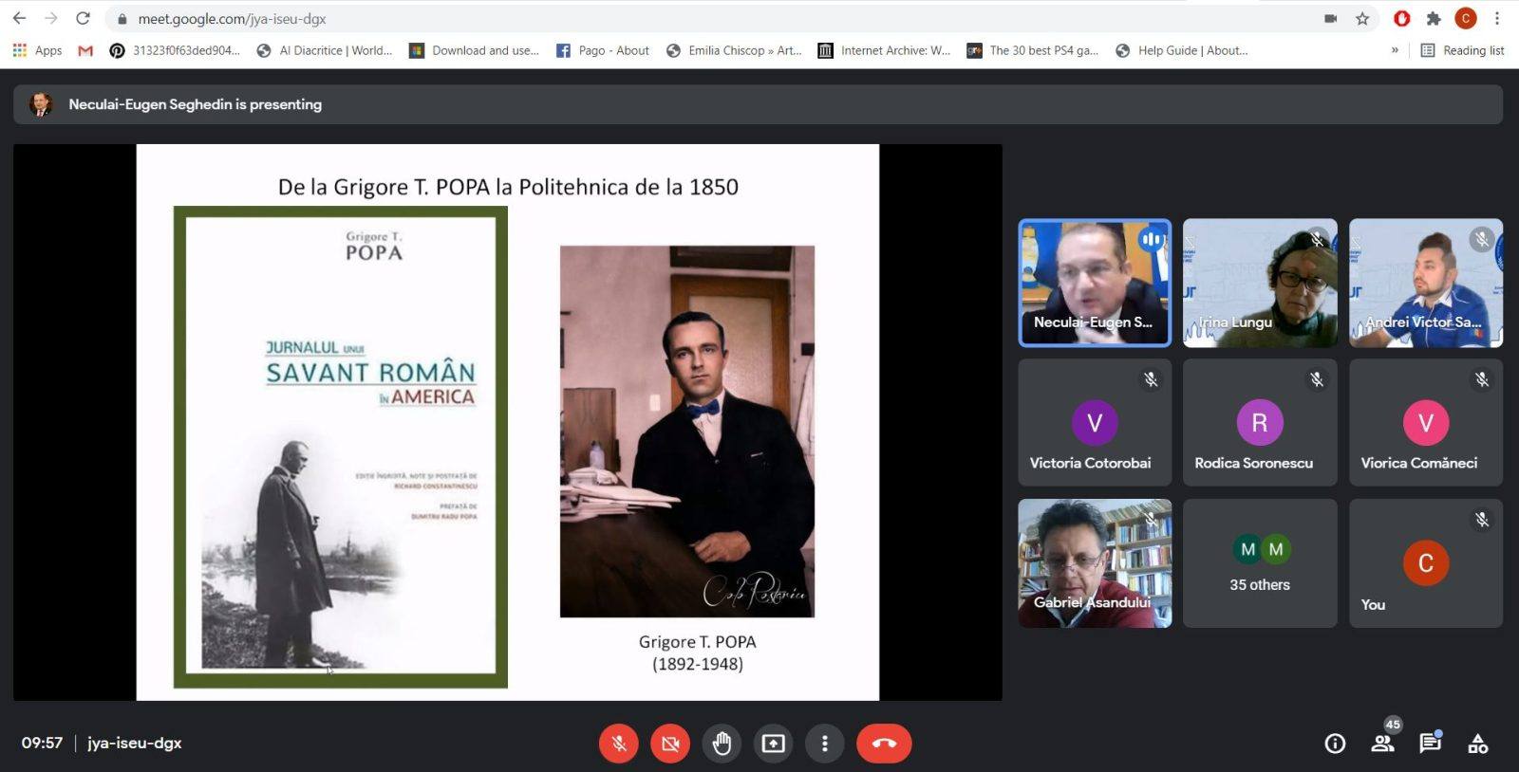Open the Opera red extension icon
This screenshot has height=772, width=1519.
click(x=1401, y=18)
